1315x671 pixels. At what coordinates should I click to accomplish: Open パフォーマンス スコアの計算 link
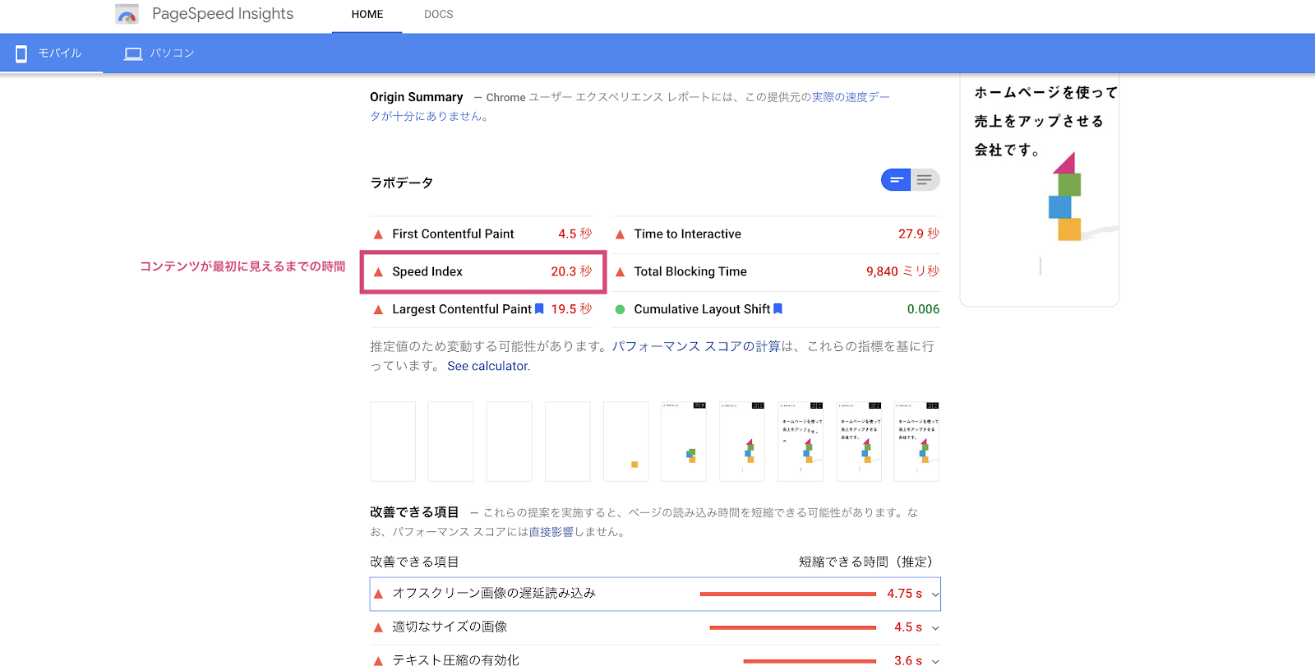pos(695,346)
